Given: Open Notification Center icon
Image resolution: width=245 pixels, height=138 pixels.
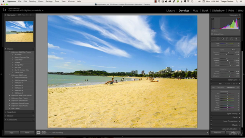Looking at the screenshot, I should tap(241, 2).
